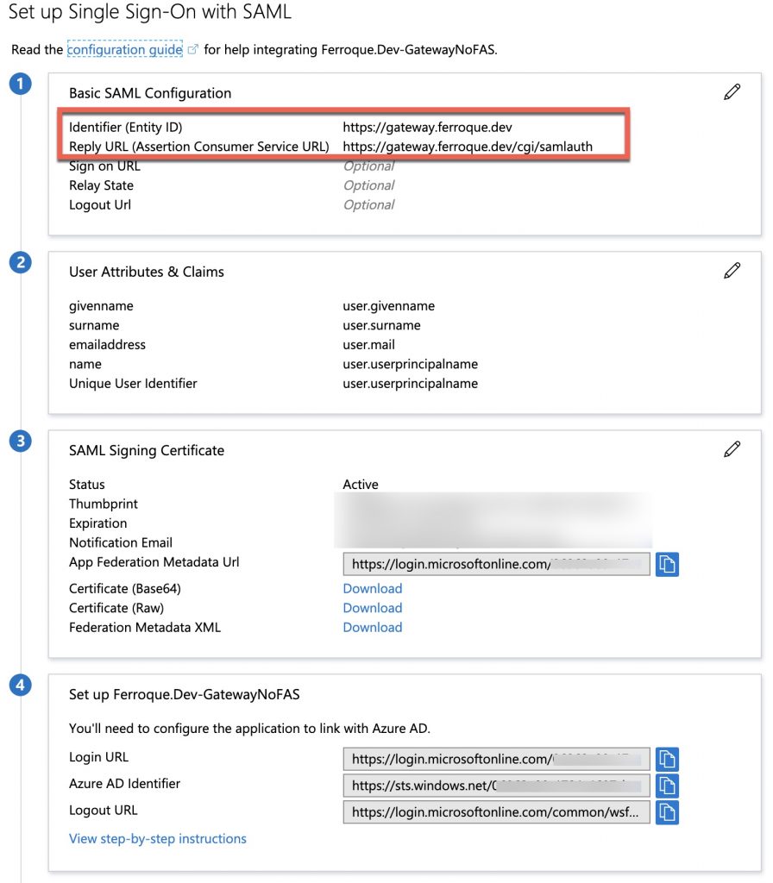Select the Login URL field

pos(497,759)
